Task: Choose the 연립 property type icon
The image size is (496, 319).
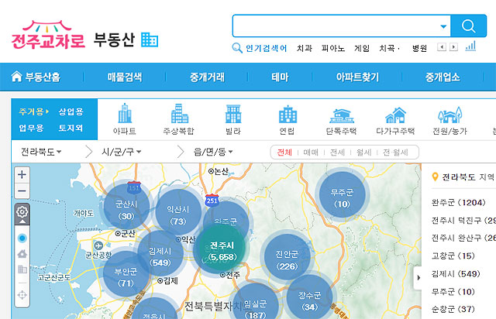Action: (288, 119)
